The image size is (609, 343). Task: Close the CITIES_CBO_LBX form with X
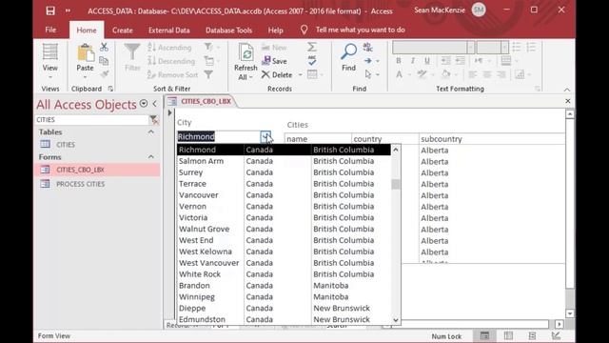pos(568,101)
